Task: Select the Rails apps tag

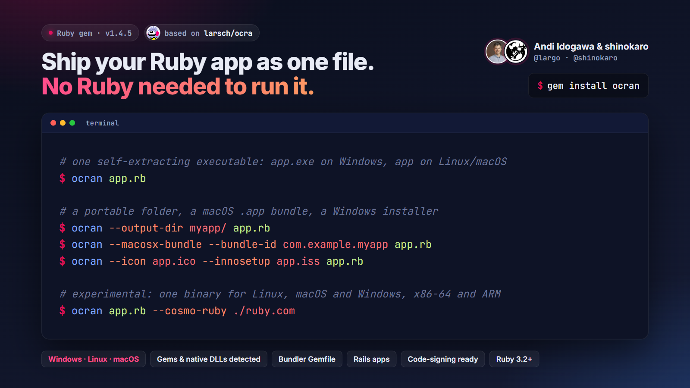Action: [372, 359]
